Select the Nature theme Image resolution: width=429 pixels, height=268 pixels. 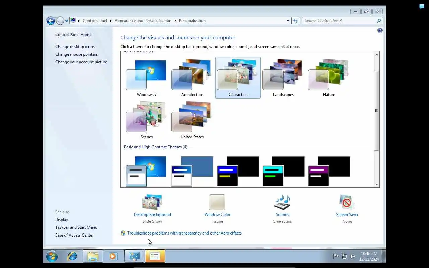tap(329, 78)
